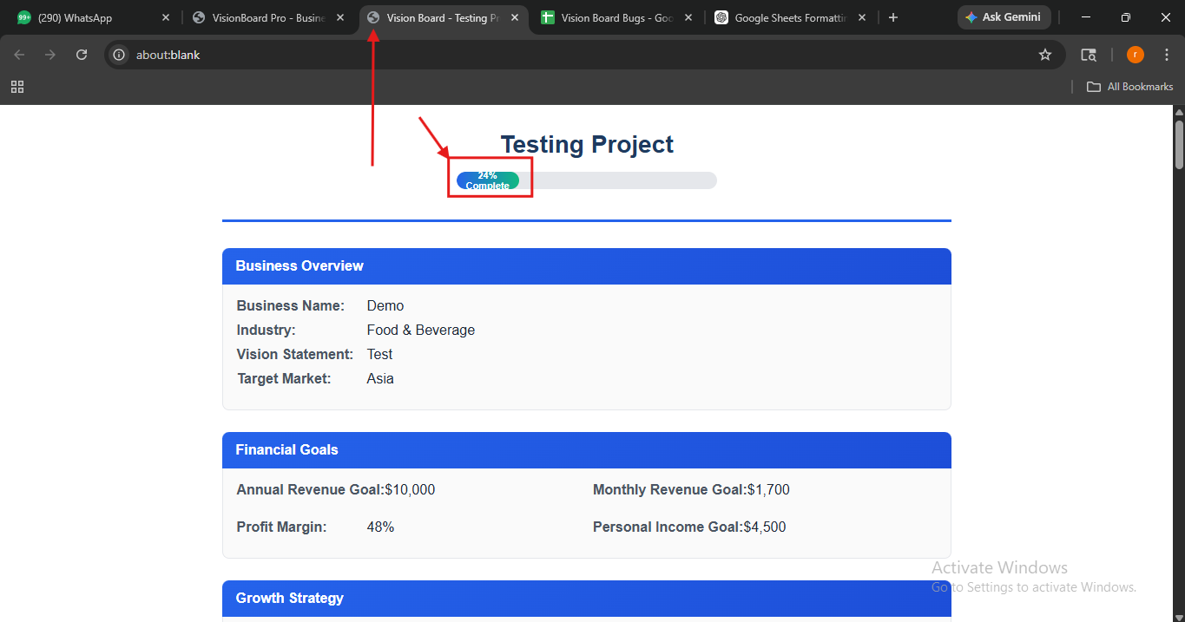
Task: Click the 24% Complete progress bar
Action: tap(587, 180)
